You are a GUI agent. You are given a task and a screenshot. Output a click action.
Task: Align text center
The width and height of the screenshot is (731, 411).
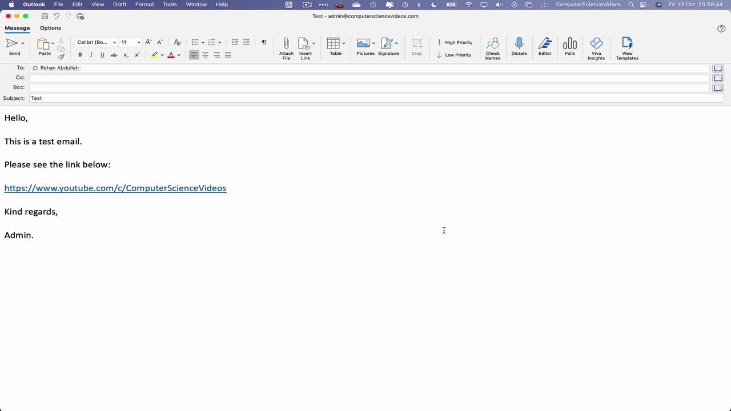[206, 55]
